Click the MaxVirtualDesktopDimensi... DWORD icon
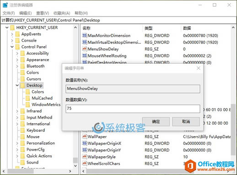237x175 pixels. pyautogui.click(x=85, y=42)
